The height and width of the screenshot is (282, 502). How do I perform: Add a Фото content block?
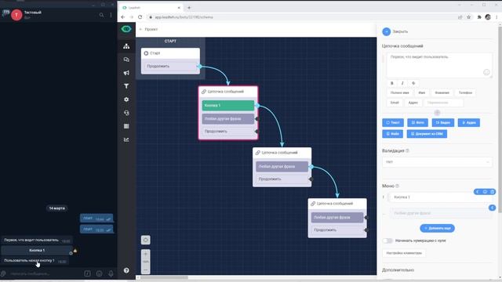[418, 123]
